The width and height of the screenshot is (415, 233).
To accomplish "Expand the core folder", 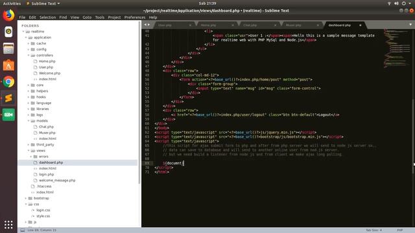I will [x=29, y=85].
